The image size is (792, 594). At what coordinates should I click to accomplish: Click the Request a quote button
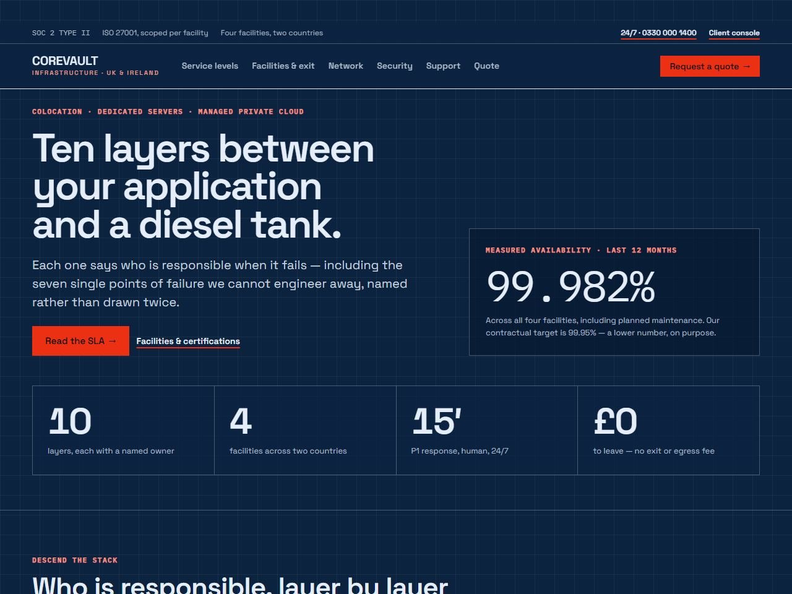click(710, 66)
